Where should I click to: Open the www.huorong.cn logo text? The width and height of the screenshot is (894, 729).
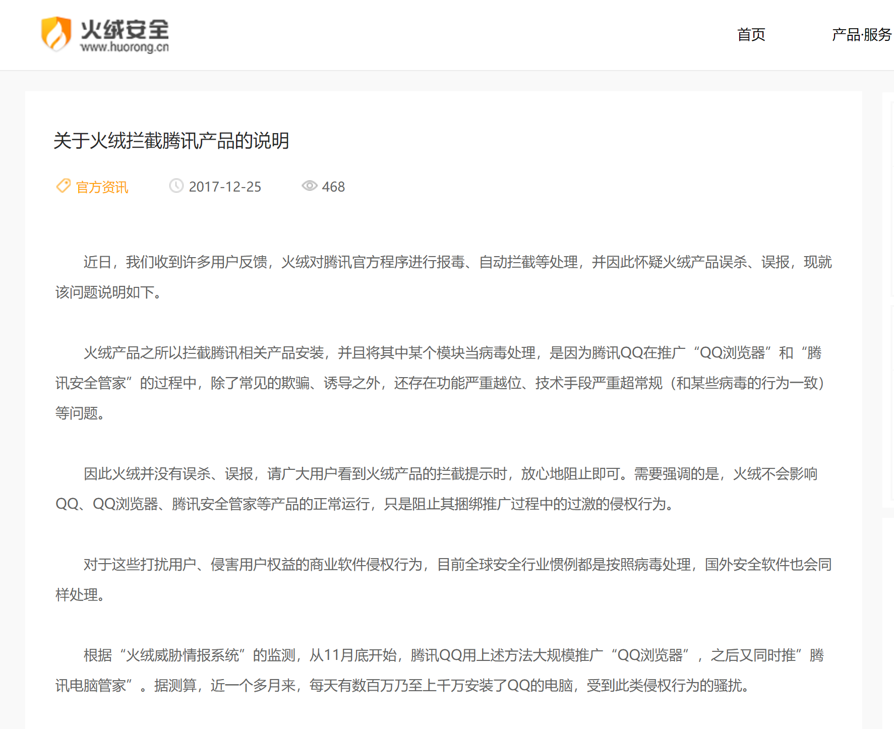tap(125, 47)
